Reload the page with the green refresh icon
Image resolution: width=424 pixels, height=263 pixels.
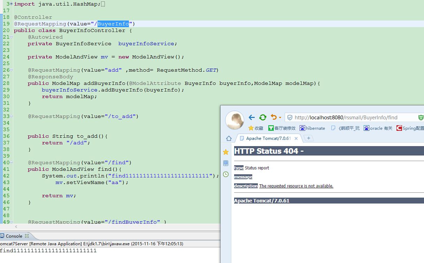pos(263,117)
